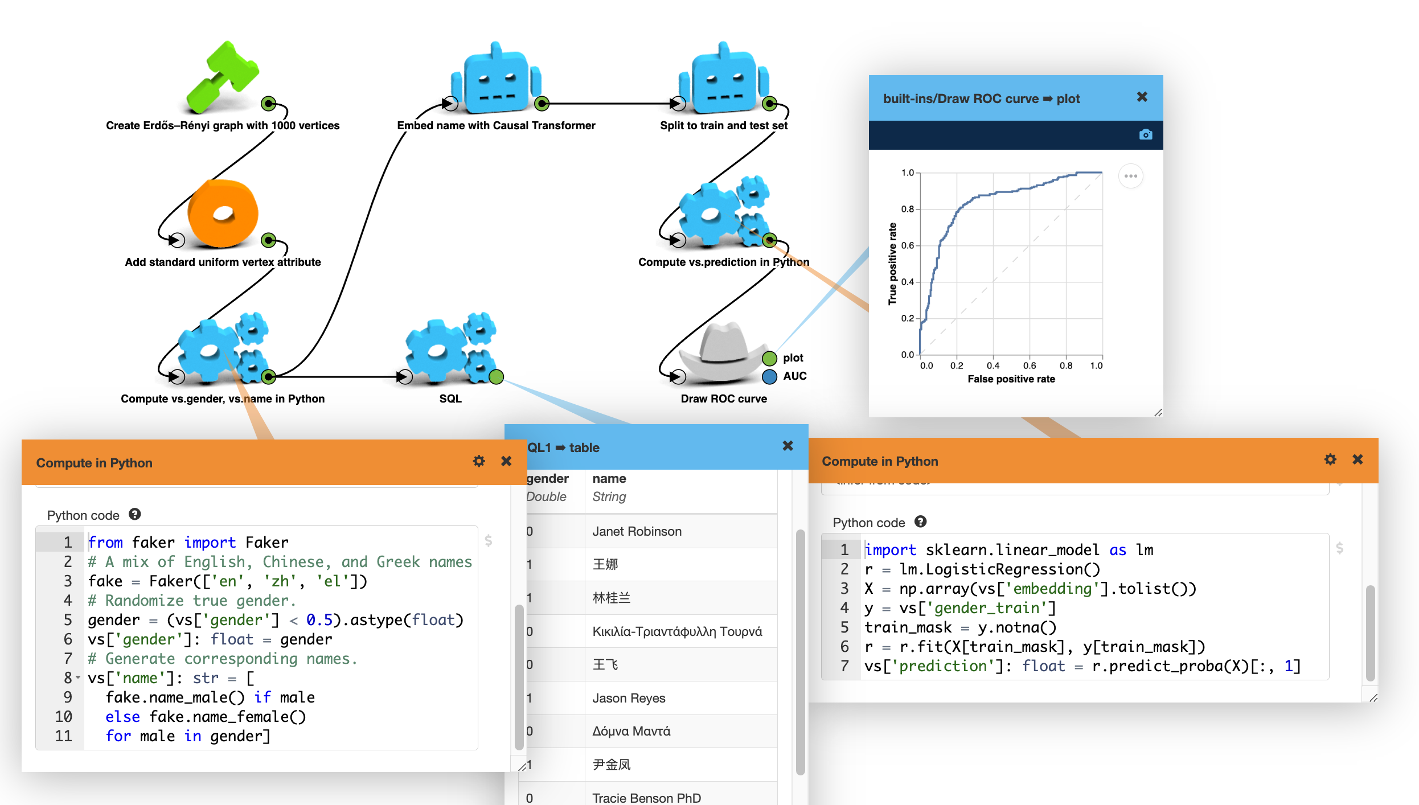Click the scrollbar in right Compute in Python popup
Viewport: 1419px width, 805px height.
pos(1371,632)
